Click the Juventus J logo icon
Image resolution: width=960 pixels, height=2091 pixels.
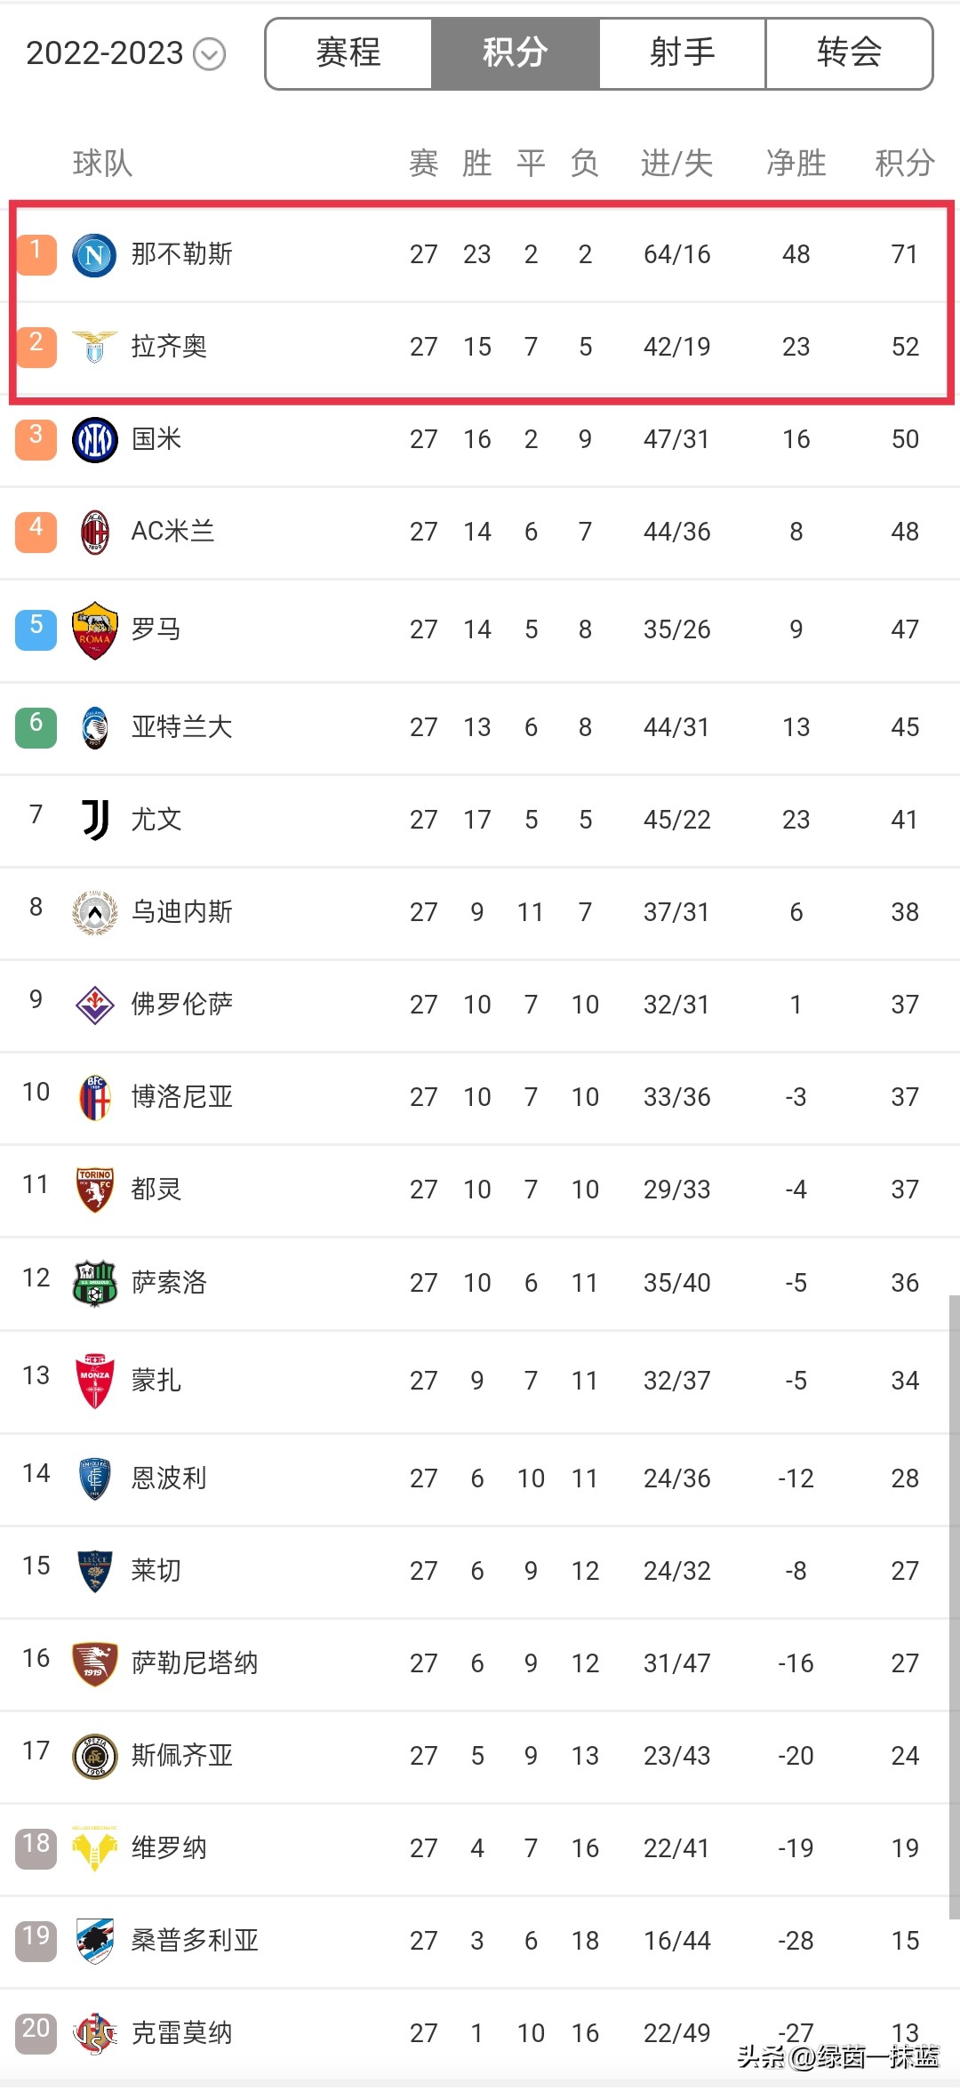94,819
